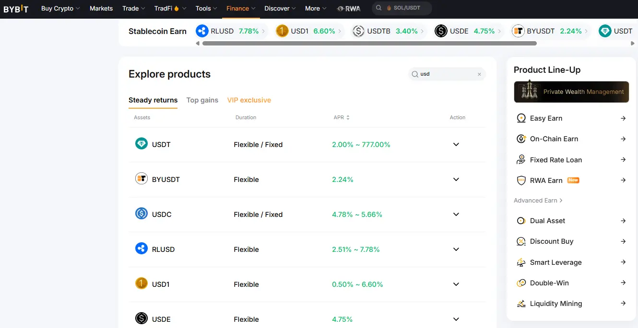Click the Easy Earn icon

tap(521, 118)
